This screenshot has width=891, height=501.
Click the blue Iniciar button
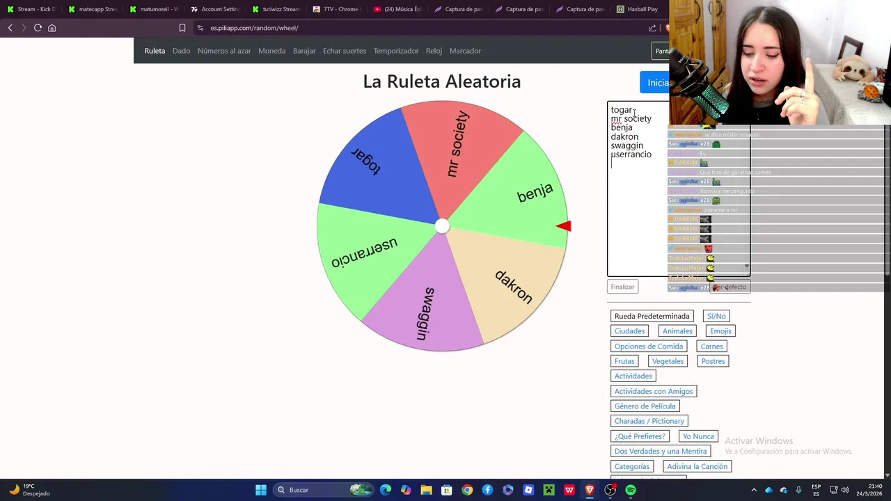[x=655, y=82]
